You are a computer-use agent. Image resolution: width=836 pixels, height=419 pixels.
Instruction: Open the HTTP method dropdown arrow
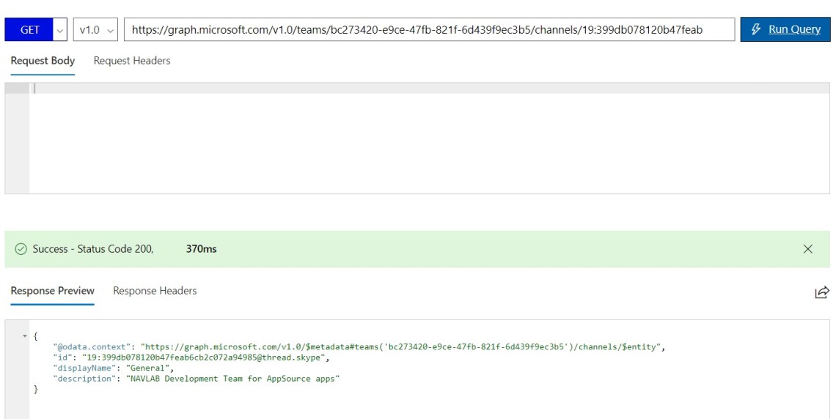click(60, 30)
